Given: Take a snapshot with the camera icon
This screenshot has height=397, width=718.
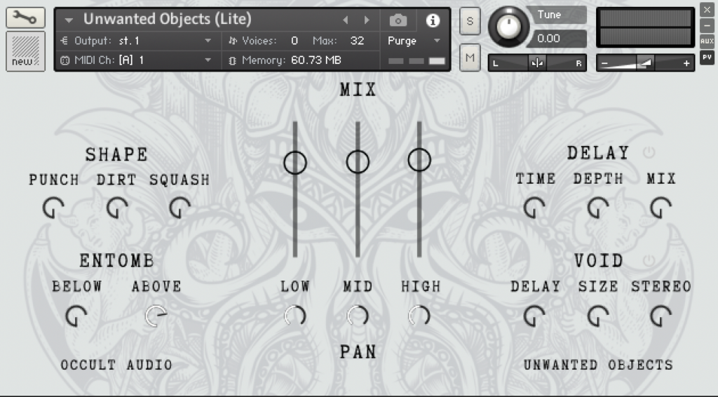Looking at the screenshot, I should [398, 20].
